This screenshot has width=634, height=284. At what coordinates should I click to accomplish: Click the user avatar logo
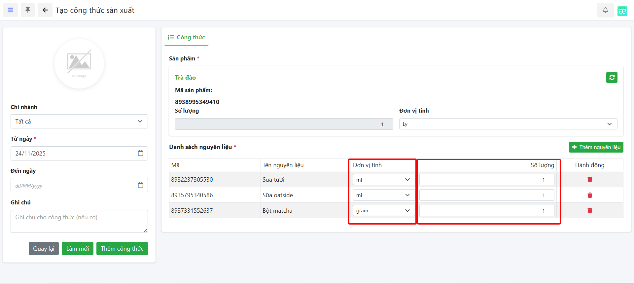pyautogui.click(x=622, y=11)
